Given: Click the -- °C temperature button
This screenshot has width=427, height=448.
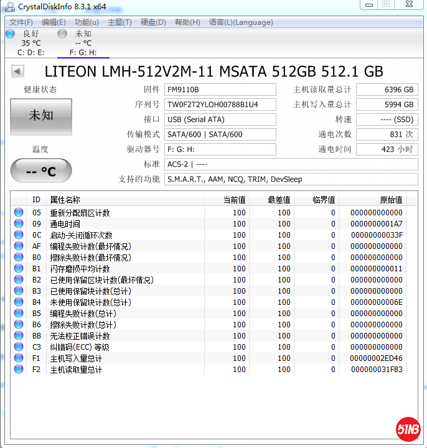Looking at the screenshot, I should pos(41,171).
